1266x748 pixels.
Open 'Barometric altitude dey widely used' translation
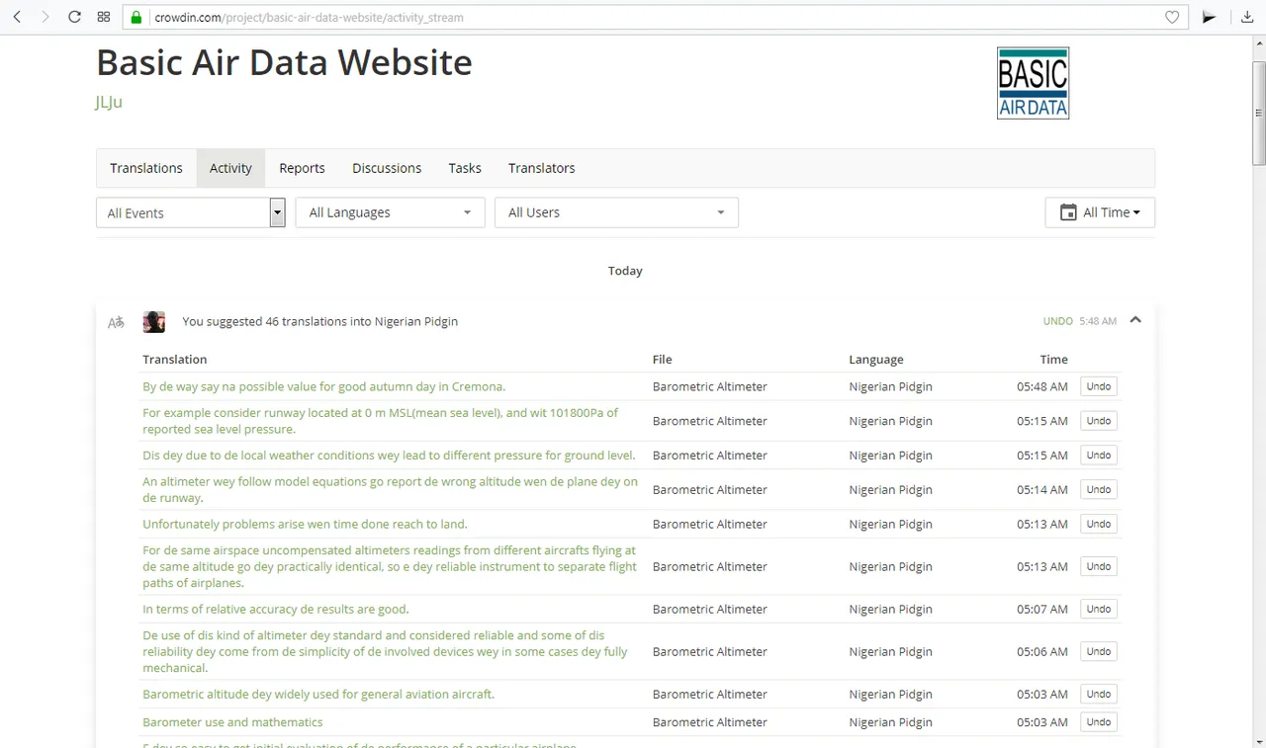318,694
